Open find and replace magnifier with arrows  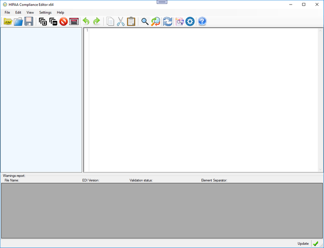point(155,21)
